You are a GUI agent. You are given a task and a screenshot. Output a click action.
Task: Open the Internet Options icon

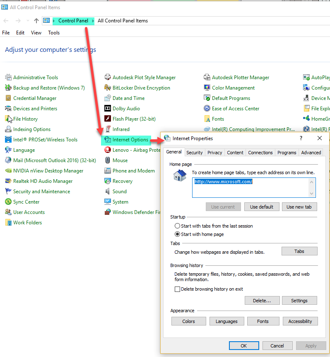(x=108, y=140)
